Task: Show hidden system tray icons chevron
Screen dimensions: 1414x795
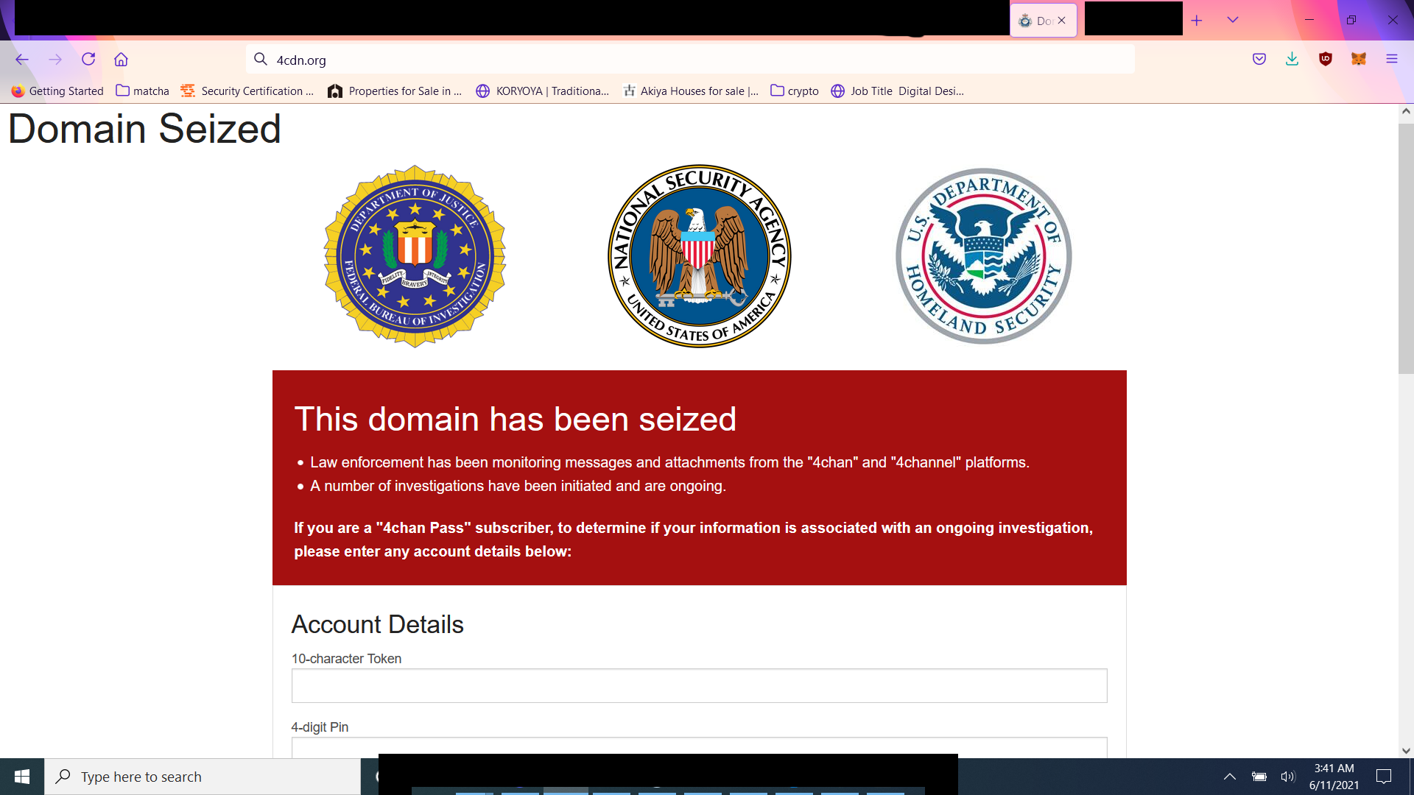Action: pos(1230,777)
